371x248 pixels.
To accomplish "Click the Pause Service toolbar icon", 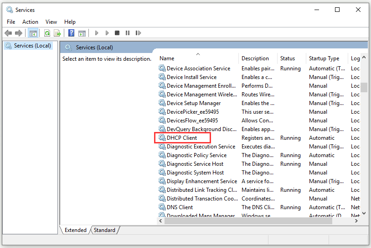I will [x=128, y=33].
